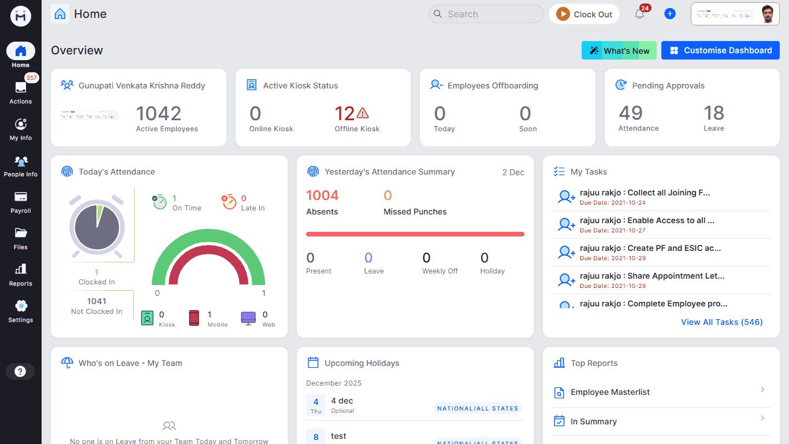The width and height of the screenshot is (789, 444).
Task: View All Tasks (546) link
Action: (x=722, y=322)
